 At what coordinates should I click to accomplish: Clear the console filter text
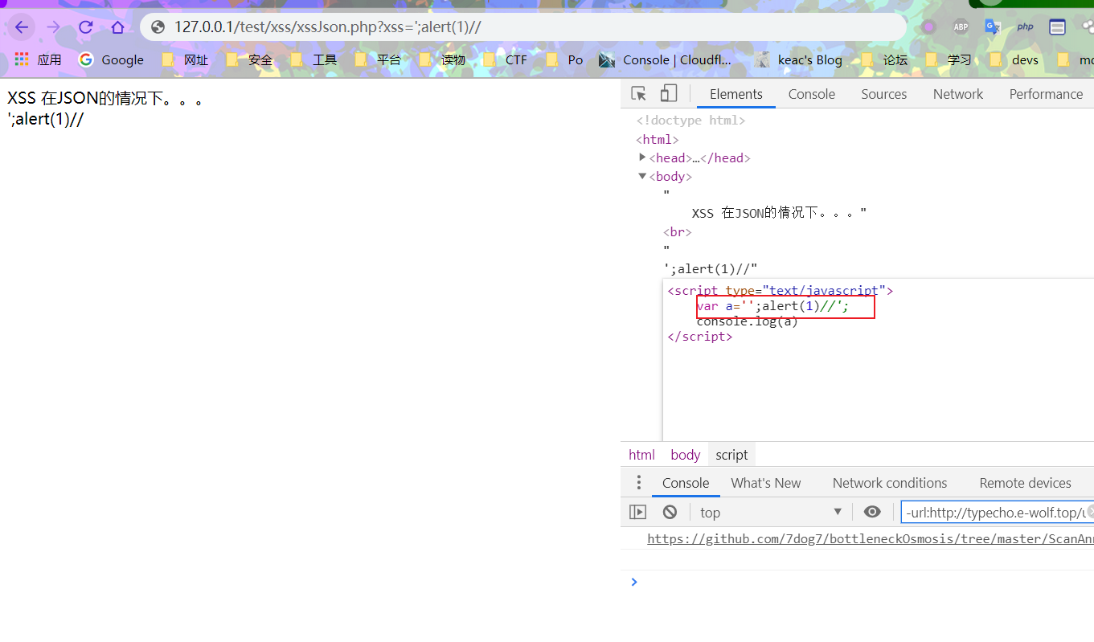point(1090,512)
